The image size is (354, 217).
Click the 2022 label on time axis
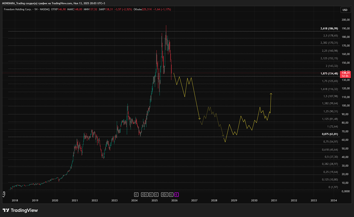(95, 200)
